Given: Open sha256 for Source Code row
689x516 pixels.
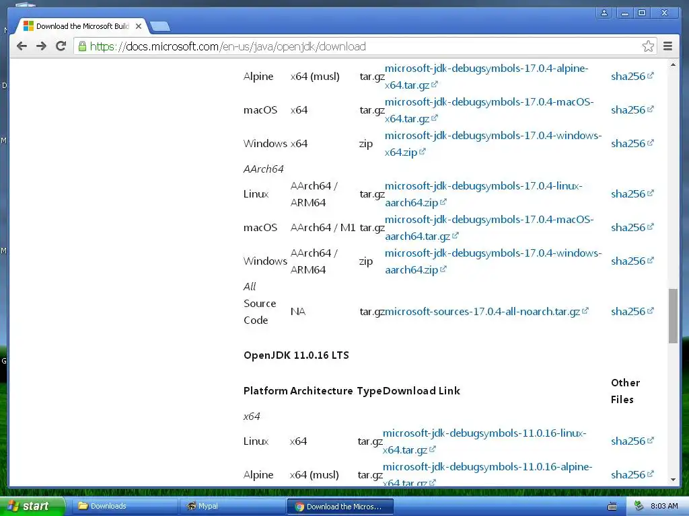Looking at the screenshot, I should (x=632, y=312).
